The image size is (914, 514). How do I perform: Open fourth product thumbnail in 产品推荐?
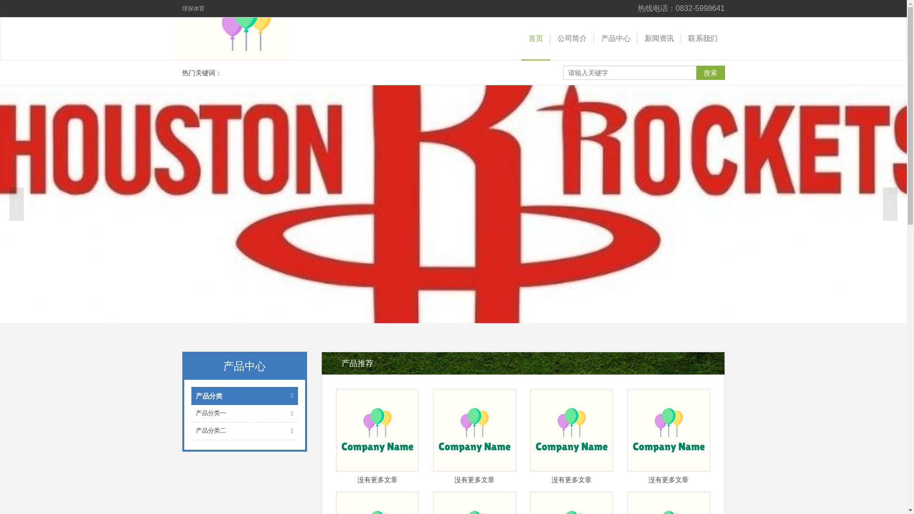pyautogui.click(x=669, y=430)
